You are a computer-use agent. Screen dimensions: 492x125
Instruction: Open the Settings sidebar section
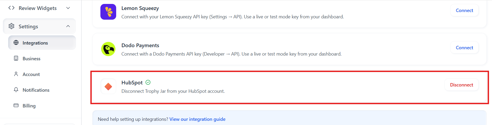point(39,26)
